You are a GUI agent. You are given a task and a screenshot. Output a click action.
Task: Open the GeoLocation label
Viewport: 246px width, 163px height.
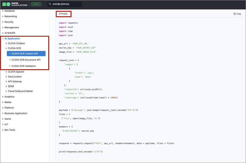15,77
